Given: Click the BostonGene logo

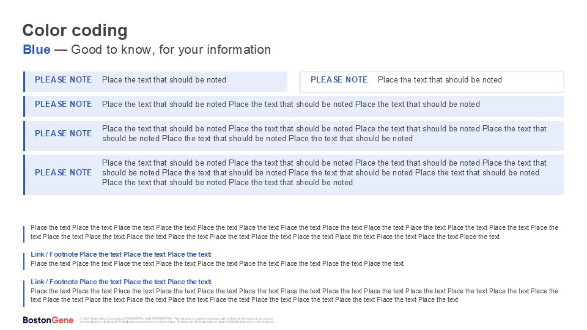Looking at the screenshot, I should tap(48, 320).
